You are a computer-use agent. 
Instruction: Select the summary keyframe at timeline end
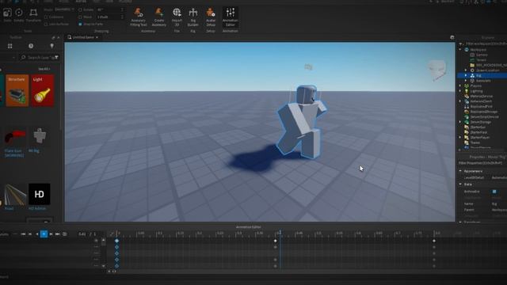click(x=434, y=241)
